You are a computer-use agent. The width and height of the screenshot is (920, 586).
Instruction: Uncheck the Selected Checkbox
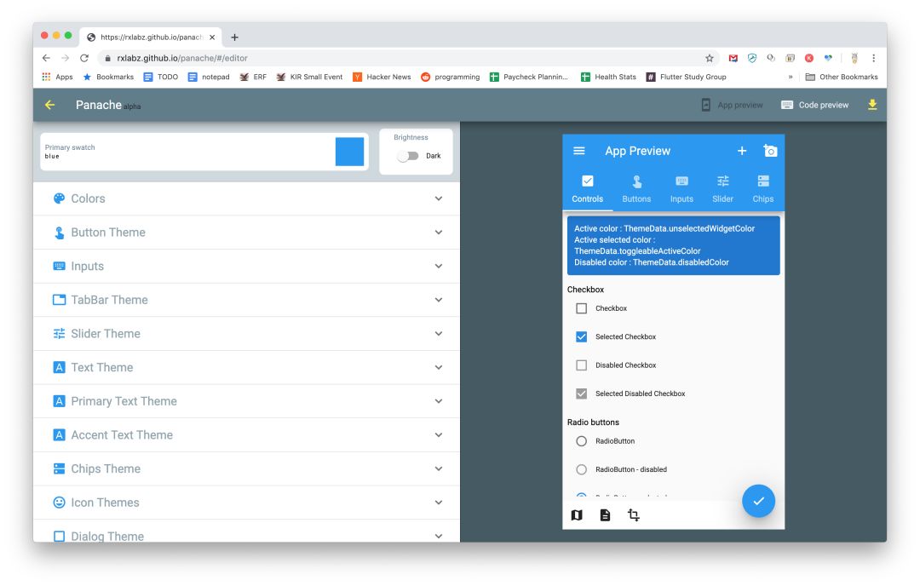(x=582, y=336)
